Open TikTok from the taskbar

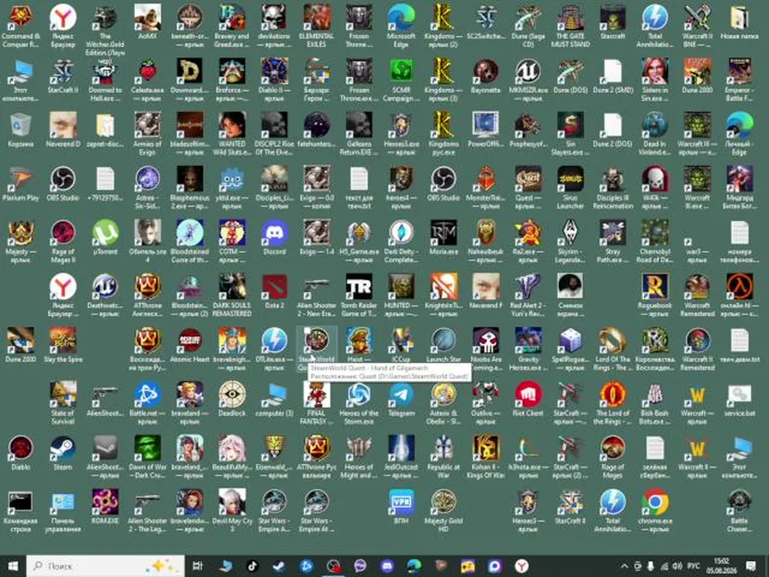point(252,567)
